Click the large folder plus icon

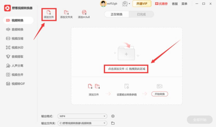(x=126, y=53)
